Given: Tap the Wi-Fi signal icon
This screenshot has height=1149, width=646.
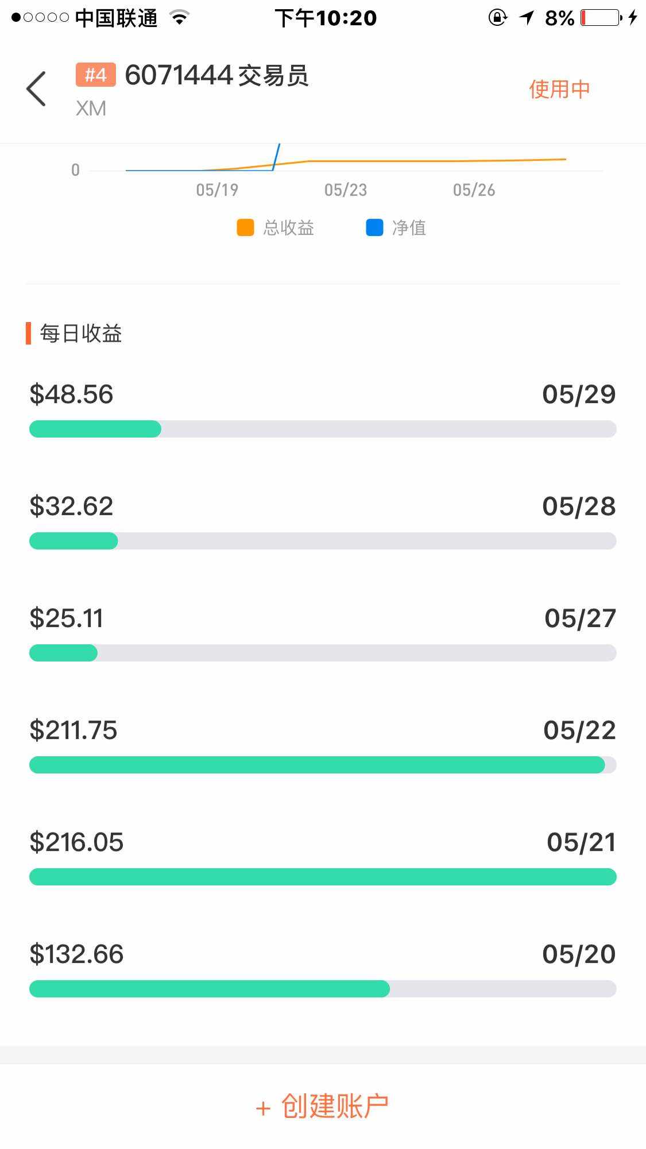Looking at the screenshot, I should (180, 18).
